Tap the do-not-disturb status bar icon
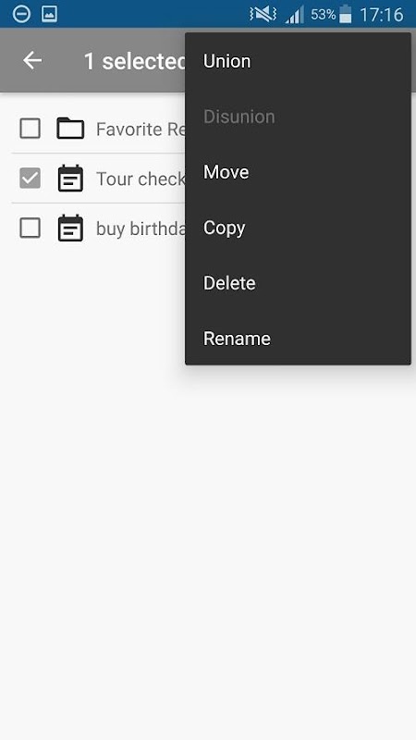Screen dimensions: 416x740 pyautogui.click(x=21, y=14)
